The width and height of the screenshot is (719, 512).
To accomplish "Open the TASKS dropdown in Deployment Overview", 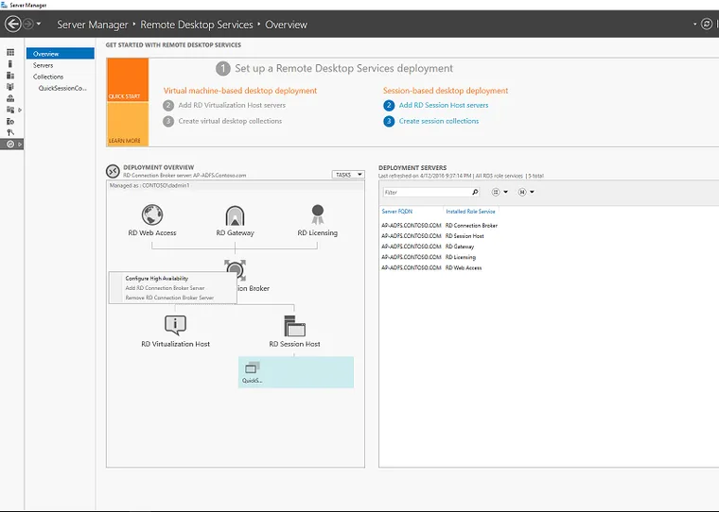I will pyautogui.click(x=348, y=175).
